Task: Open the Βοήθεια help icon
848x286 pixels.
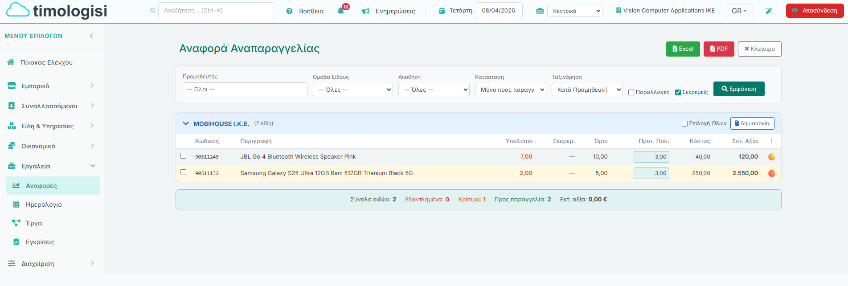Action: click(289, 11)
